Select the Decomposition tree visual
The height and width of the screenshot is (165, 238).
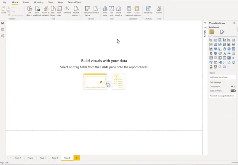coord(220,62)
